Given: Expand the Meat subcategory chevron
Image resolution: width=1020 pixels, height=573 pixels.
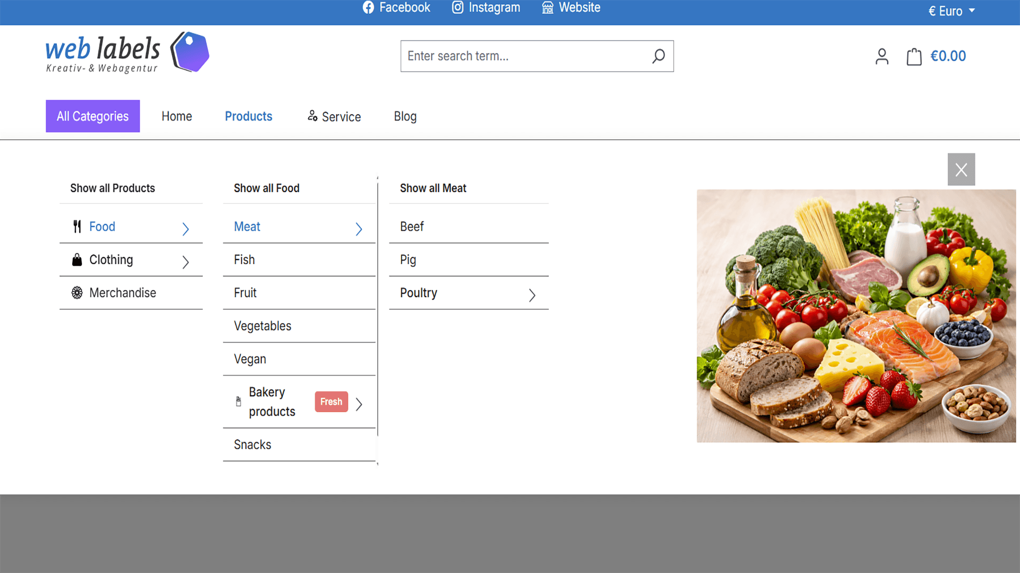Looking at the screenshot, I should [359, 229].
